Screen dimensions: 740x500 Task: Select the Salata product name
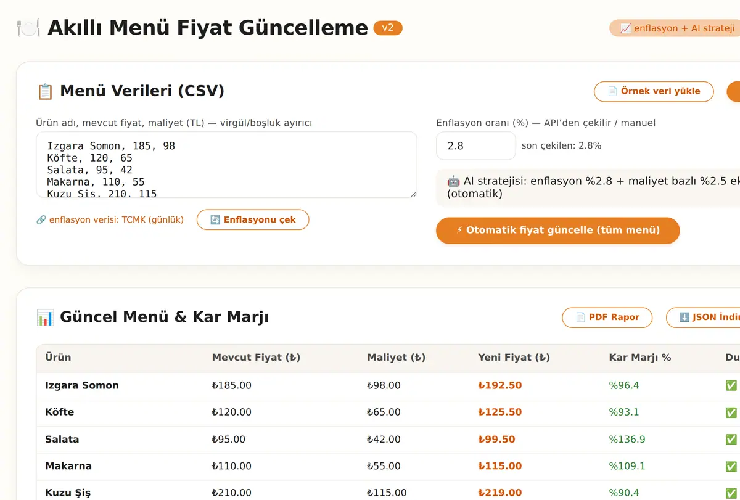click(62, 440)
